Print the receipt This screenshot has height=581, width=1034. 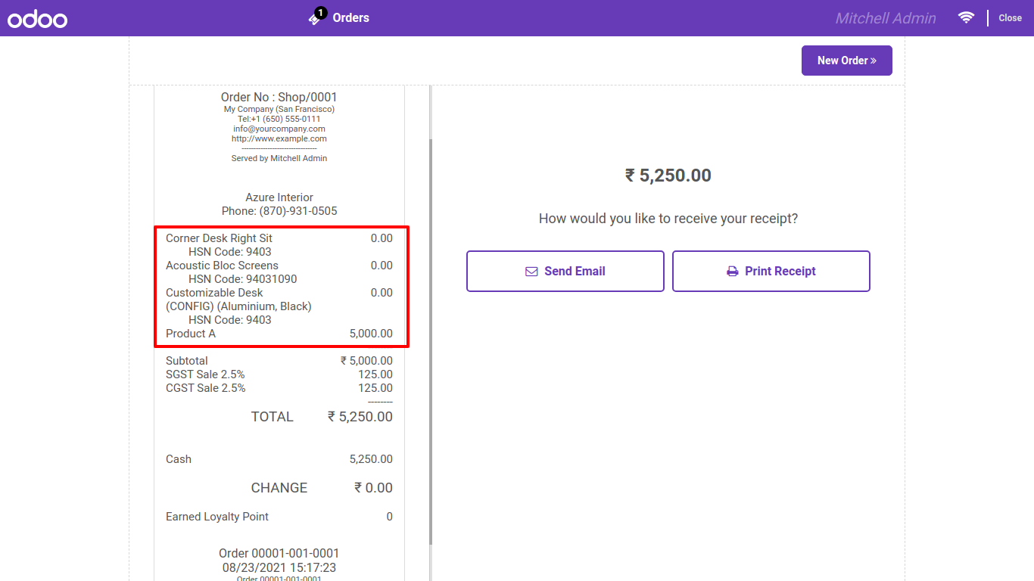[x=771, y=271]
